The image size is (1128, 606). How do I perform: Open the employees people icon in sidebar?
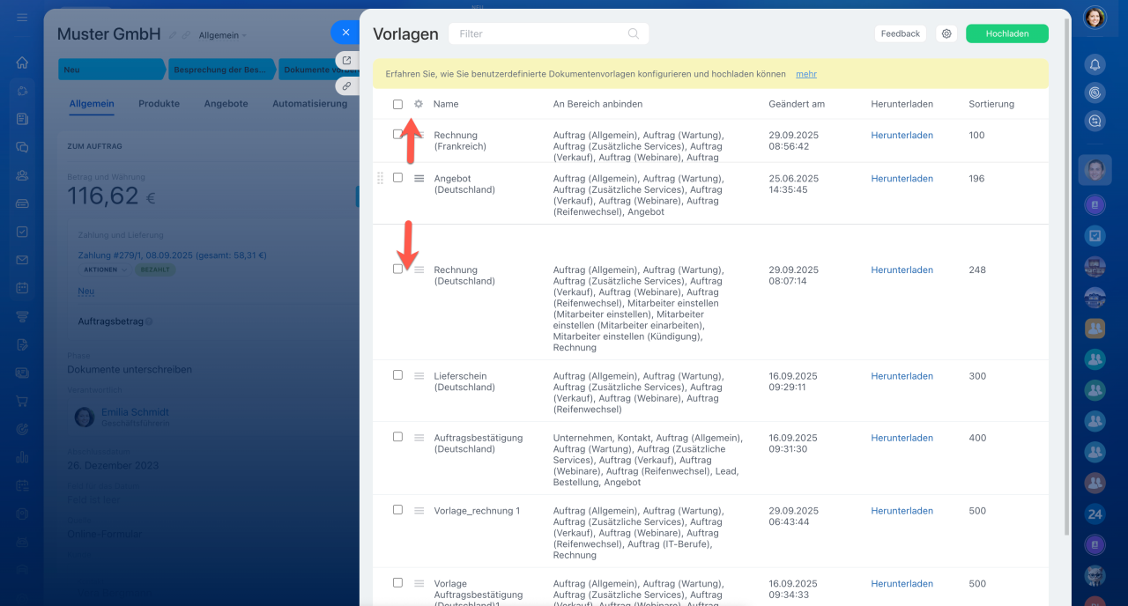click(22, 175)
